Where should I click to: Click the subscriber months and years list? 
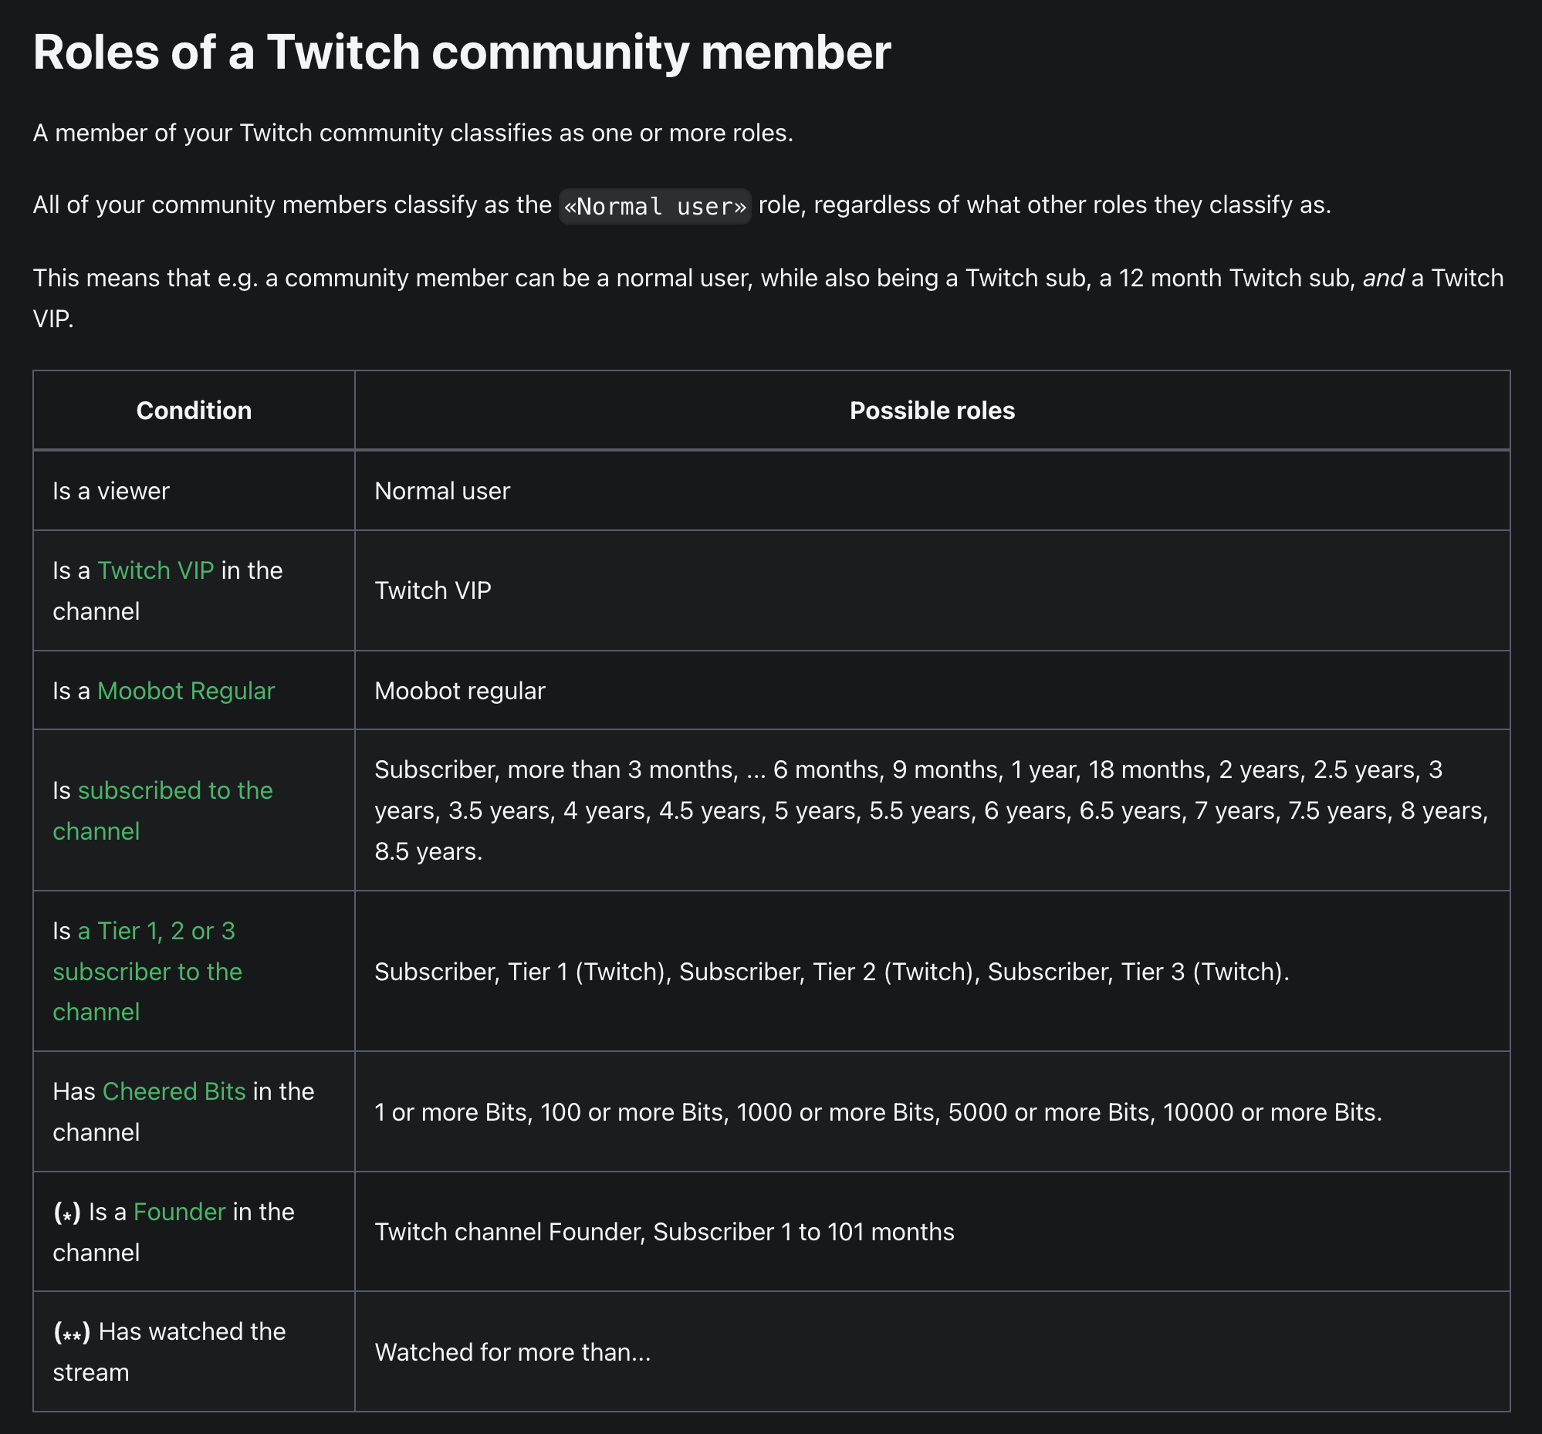pos(931,810)
